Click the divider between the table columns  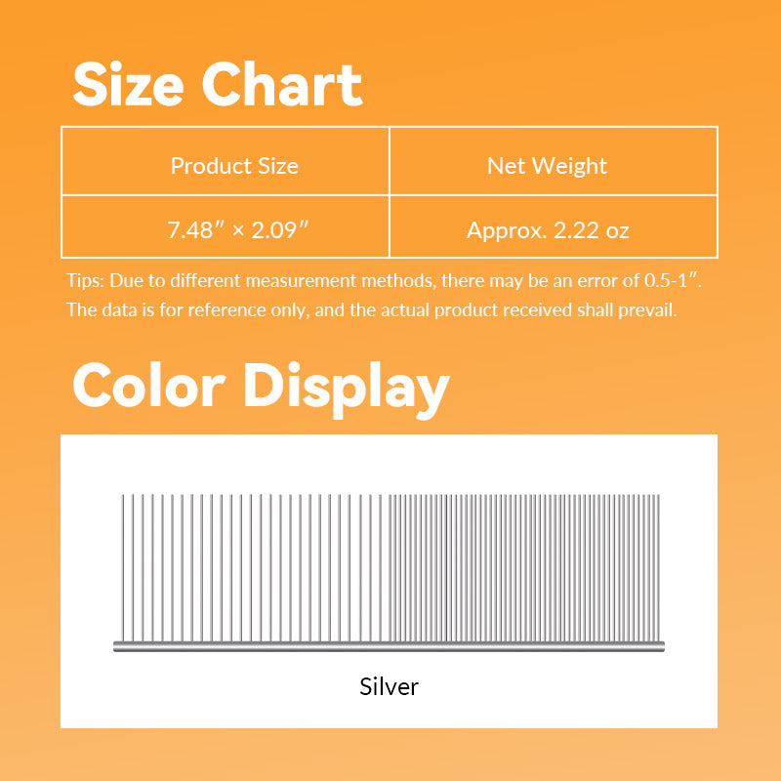point(389,192)
